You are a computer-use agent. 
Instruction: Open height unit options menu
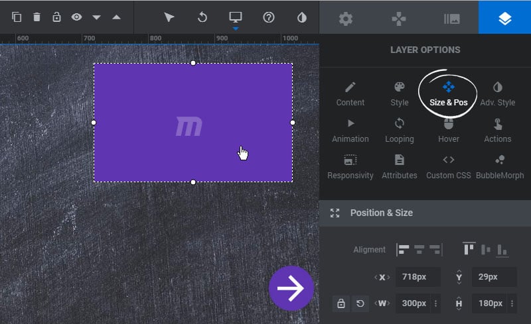pos(512,303)
